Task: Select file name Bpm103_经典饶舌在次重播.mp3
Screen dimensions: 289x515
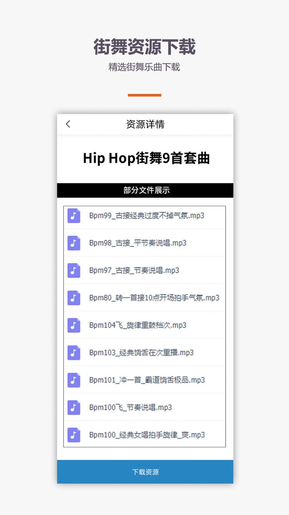Action: click(x=141, y=353)
